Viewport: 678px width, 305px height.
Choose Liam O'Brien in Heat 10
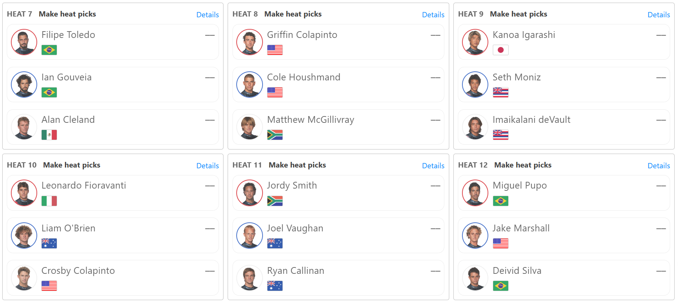[x=113, y=236]
